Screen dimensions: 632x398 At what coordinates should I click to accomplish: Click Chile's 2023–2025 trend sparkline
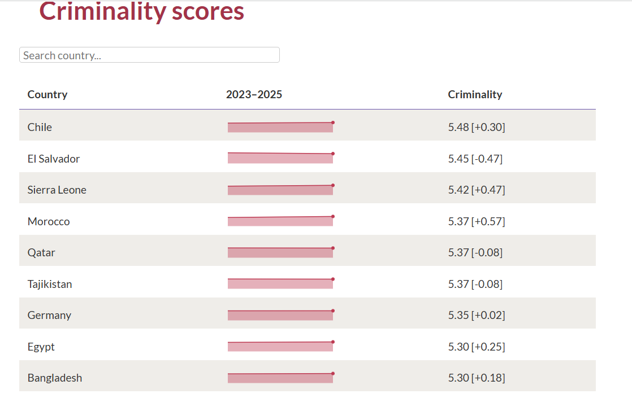[280, 127]
